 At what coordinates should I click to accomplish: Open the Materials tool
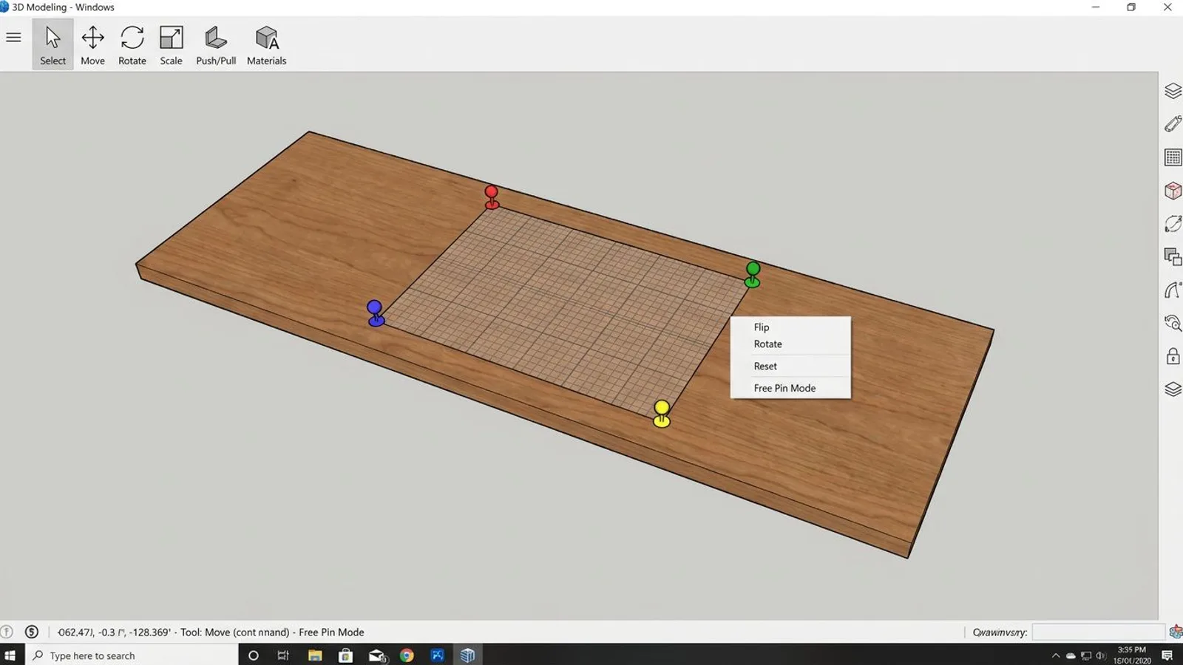[266, 45]
